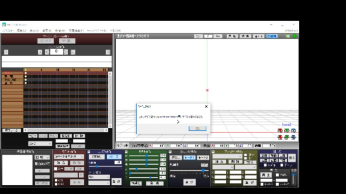This screenshot has height=194, width=346.
Task: Click the far-right frame jump arrow button
Action: click(x=108, y=52)
